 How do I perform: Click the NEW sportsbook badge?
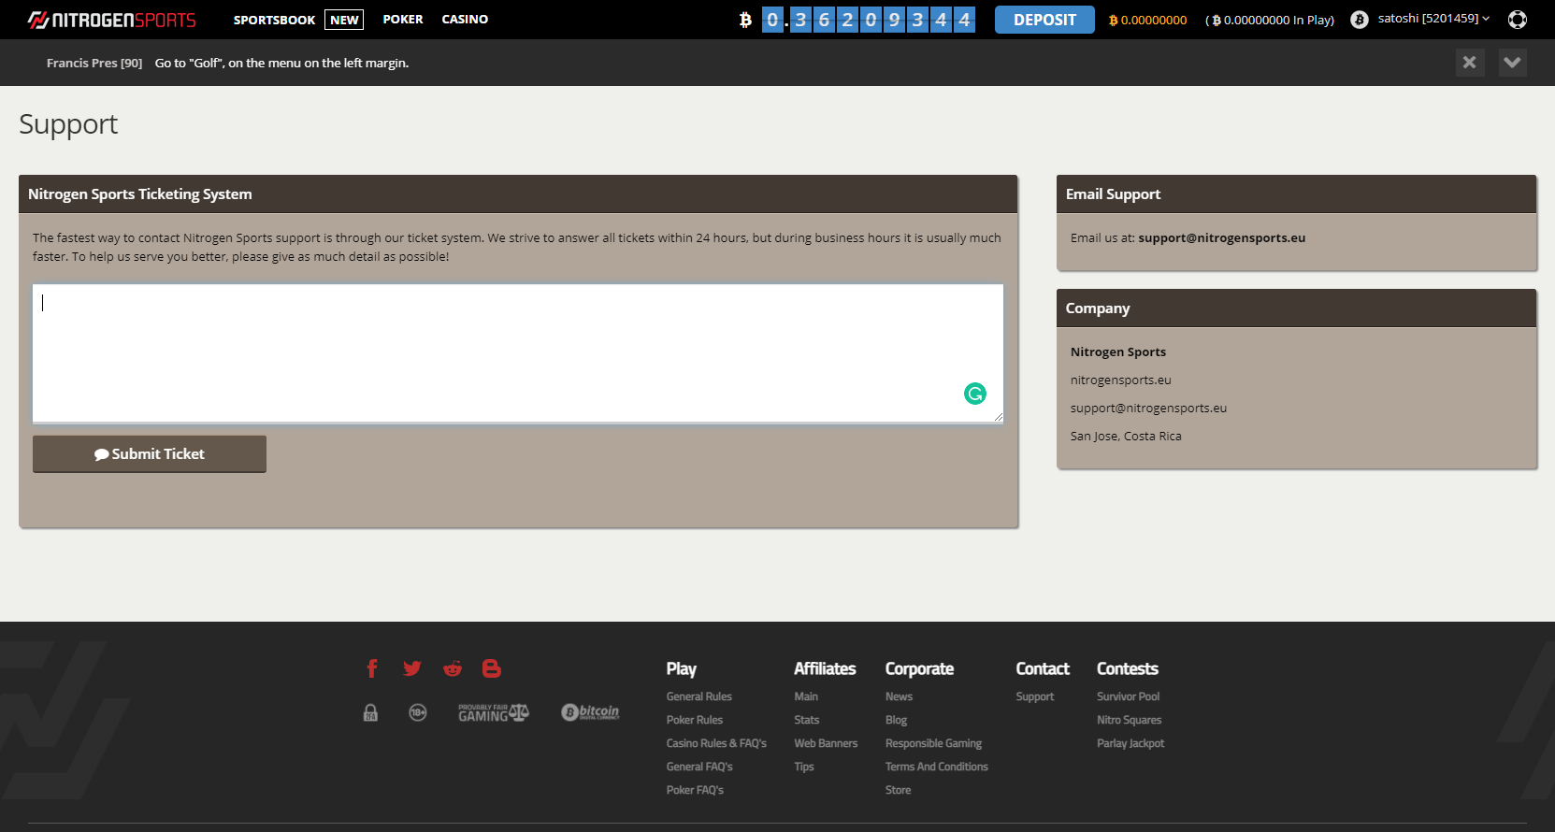click(x=344, y=20)
